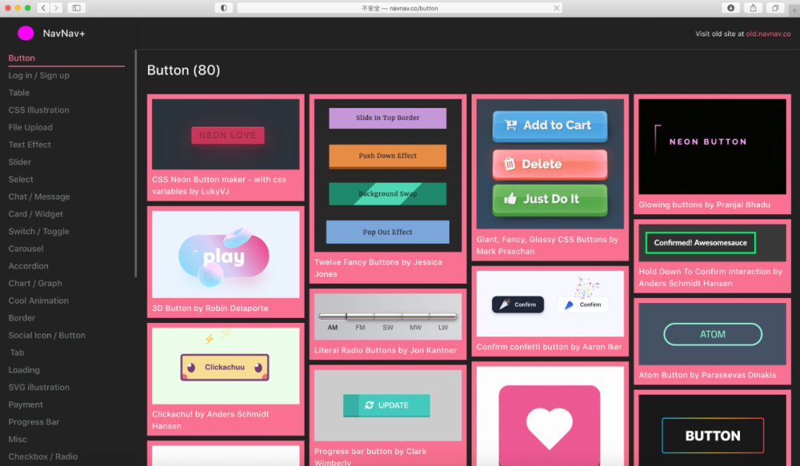
Task: Click the Safari share icon
Action: 753,7
